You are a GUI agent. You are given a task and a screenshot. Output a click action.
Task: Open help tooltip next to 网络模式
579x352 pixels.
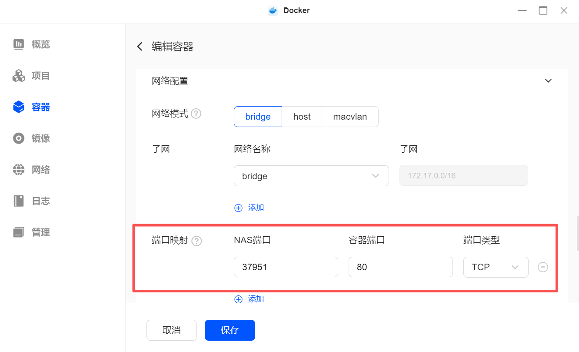(x=196, y=114)
